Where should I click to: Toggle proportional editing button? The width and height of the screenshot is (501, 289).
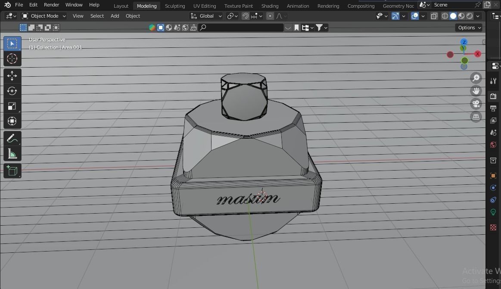click(270, 16)
